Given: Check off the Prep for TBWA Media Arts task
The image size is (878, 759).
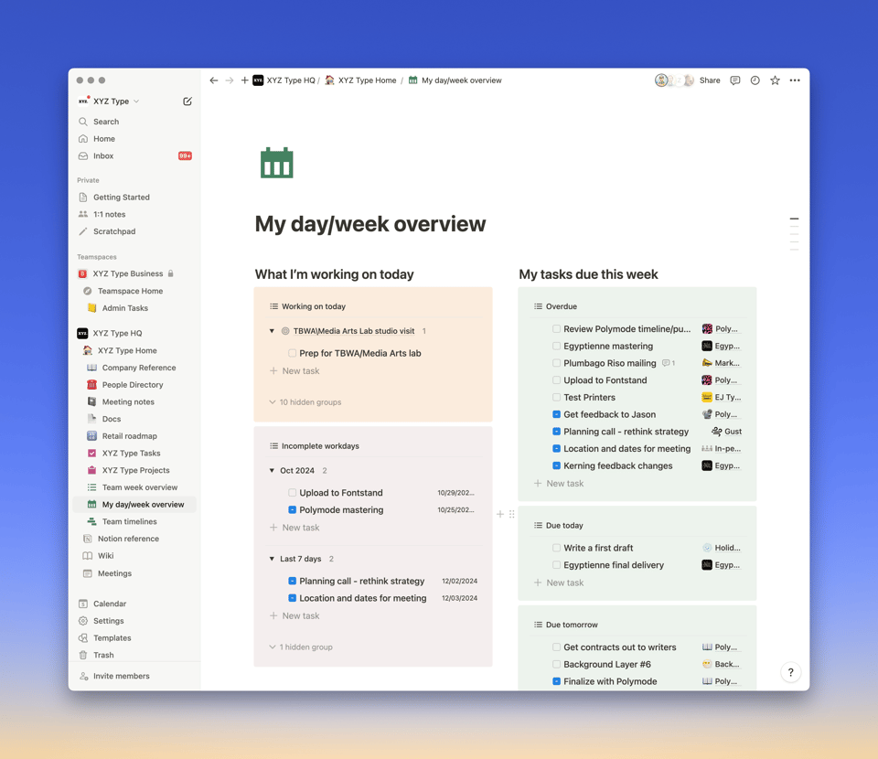Looking at the screenshot, I should click(x=292, y=353).
